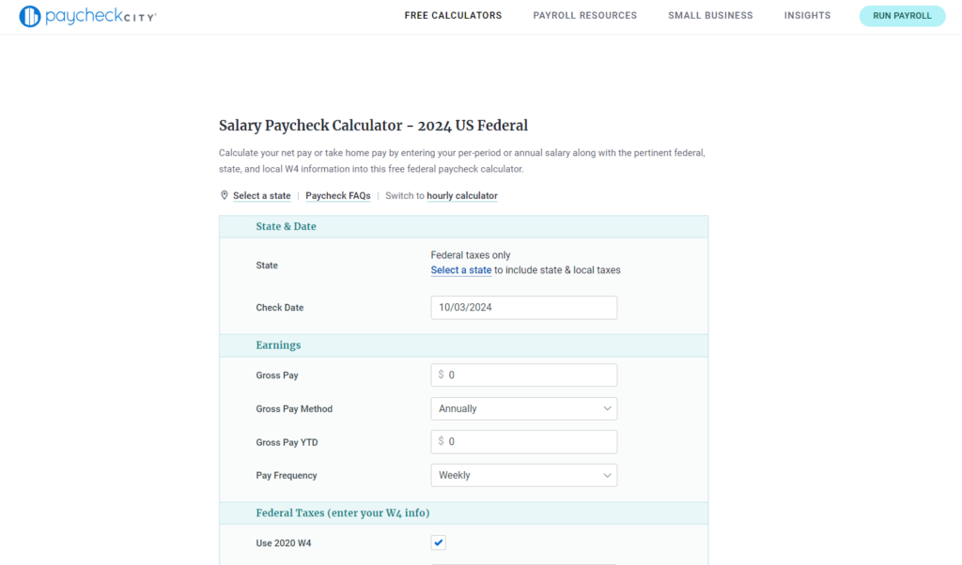Open the Gross Pay Method dropdown

coord(523,408)
